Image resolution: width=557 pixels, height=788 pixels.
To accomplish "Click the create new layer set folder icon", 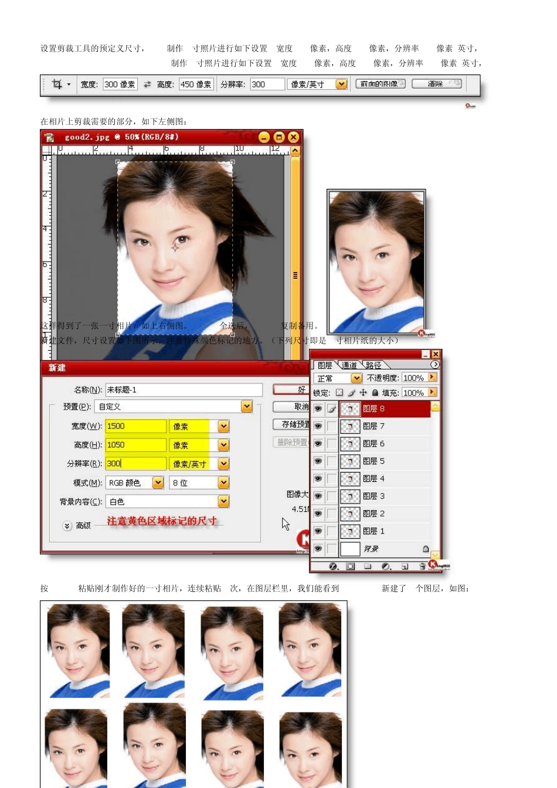I will tap(368, 566).
